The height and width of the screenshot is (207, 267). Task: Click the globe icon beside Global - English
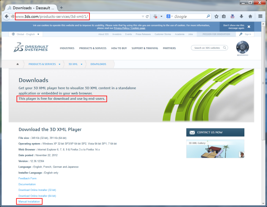click(x=13, y=34)
